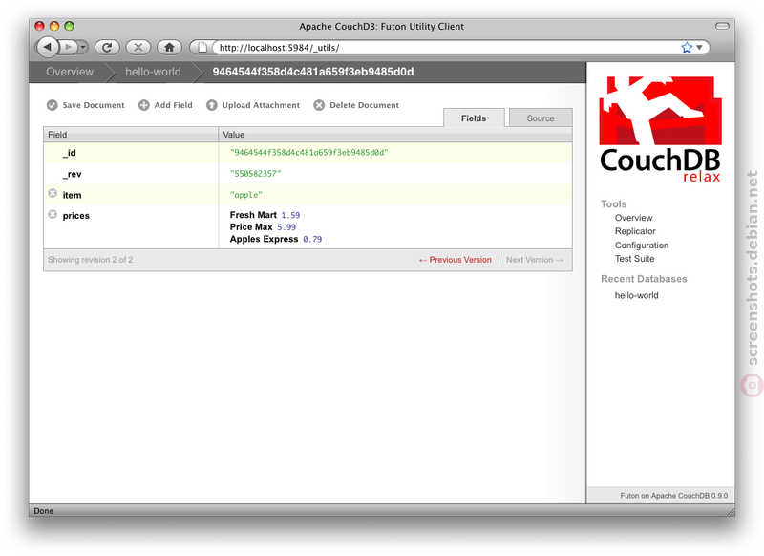Click the Upload Attachment arrow icon
The image size is (764, 556).
[x=211, y=105]
